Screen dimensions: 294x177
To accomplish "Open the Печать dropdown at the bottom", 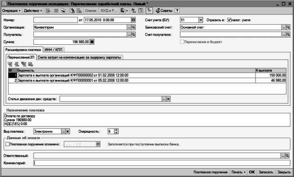I will (x=238, y=172).
